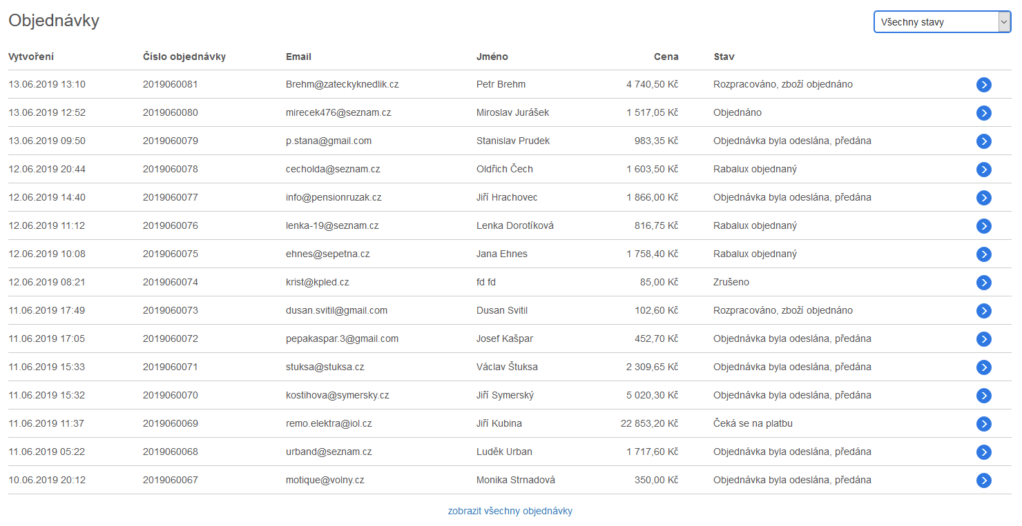This screenshot has width=1022, height=526.
Task: Click arrow icon for order 2019060070
Action: coord(983,396)
